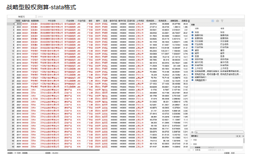Screen dimensions: 258x154
Task: Click the variable search input field
Action: [x=219, y=132]
